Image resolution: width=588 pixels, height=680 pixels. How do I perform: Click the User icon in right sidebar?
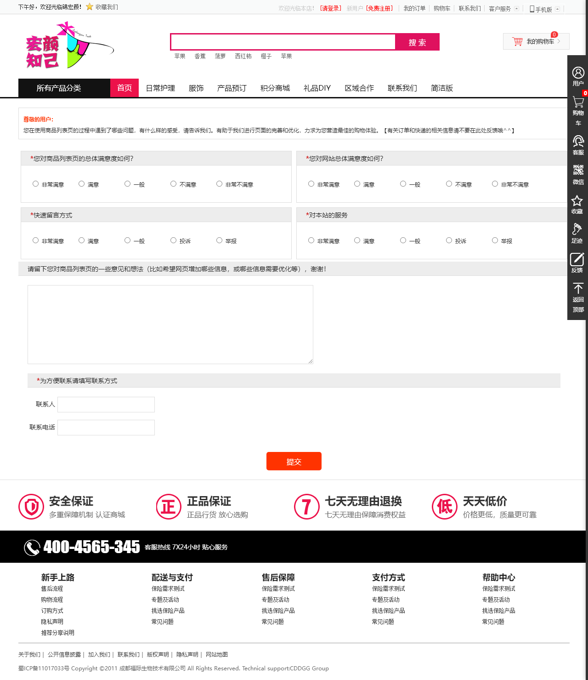[x=578, y=74]
